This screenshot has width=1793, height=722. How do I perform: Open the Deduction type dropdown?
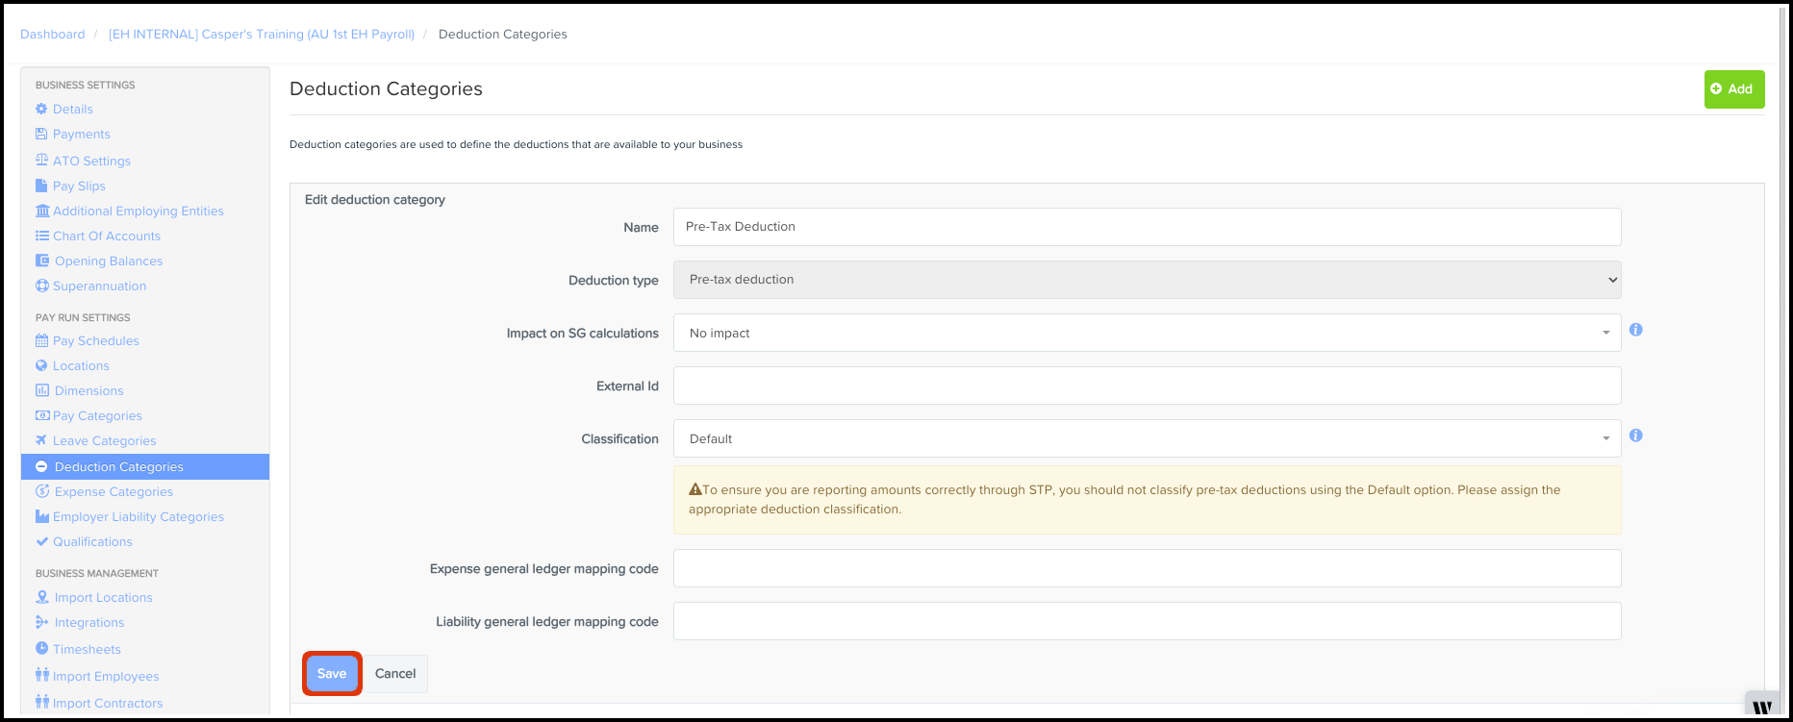[x=1147, y=280]
